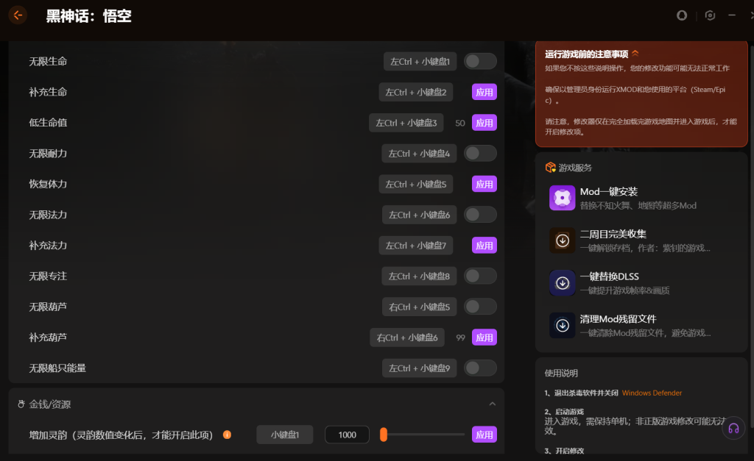The width and height of the screenshot is (754, 461).
Task: Open the headset support icon
Action: 733,429
